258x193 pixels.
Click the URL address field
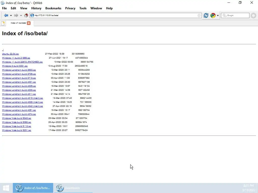115,15
